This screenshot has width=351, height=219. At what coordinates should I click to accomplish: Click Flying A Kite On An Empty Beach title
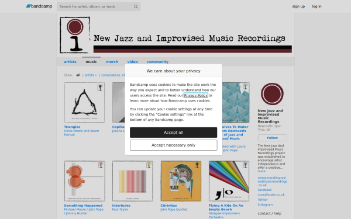[x=226, y=207]
